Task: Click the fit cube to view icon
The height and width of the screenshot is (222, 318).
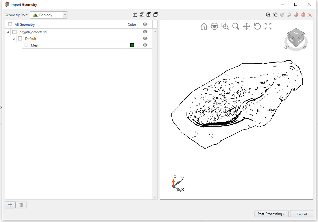Action: 310,15
